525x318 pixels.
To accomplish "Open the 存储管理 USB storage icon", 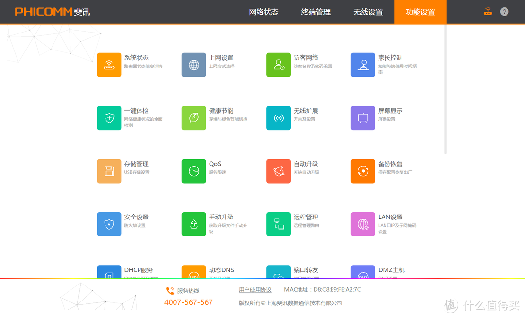I will point(109,171).
